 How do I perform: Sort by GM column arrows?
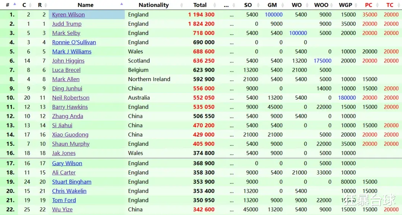[x=283, y=5]
